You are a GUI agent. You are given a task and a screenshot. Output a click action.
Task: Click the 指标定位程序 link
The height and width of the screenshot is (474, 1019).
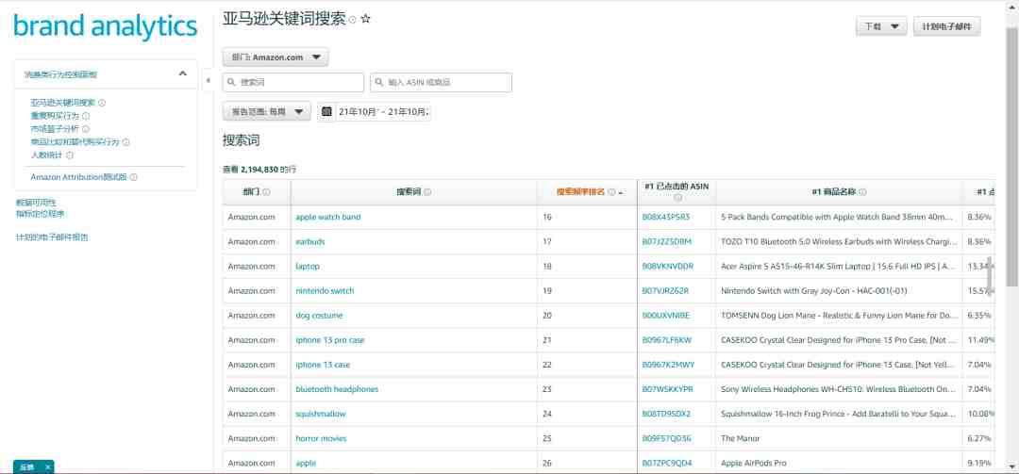point(41,214)
